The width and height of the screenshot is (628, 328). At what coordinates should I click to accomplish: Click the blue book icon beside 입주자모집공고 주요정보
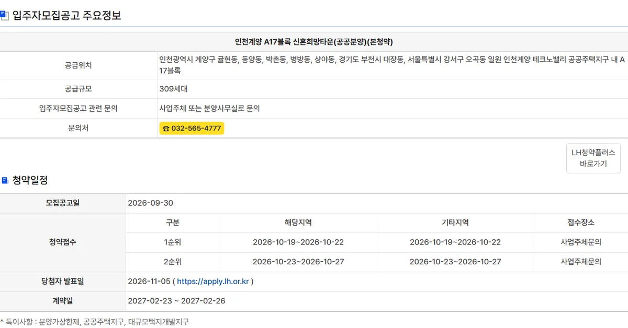(4, 16)
